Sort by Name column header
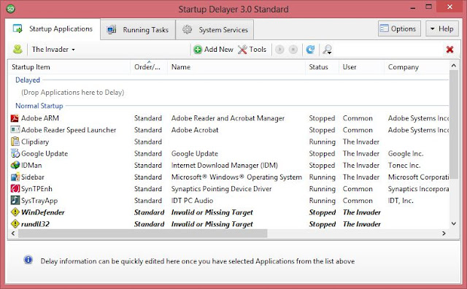 point(236,67)
